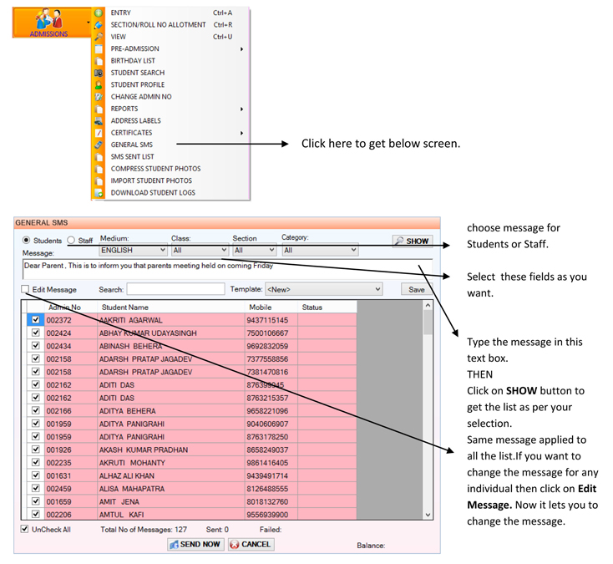Click into the Search text field
613x564 pixels.
176,289
